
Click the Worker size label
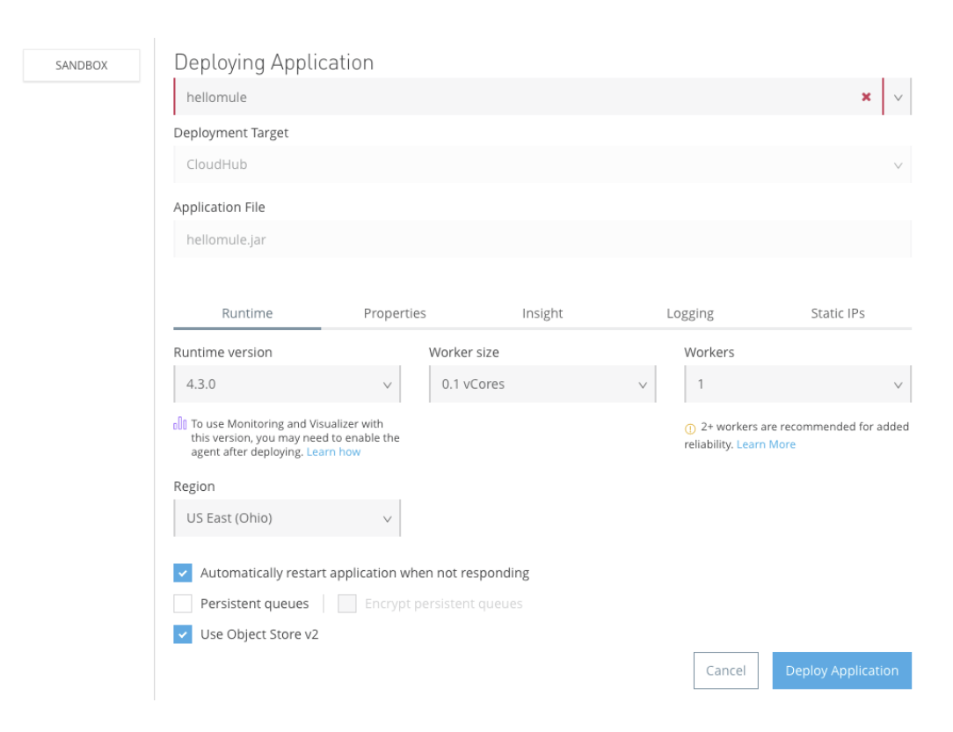tap(463, 352)
